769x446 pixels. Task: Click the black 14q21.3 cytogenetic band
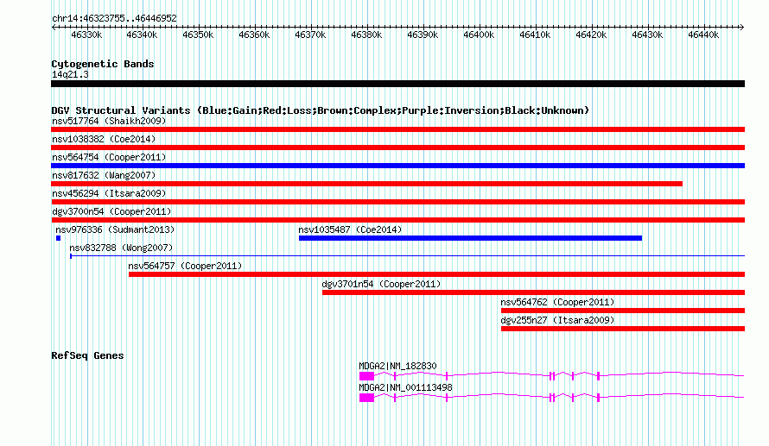click(x=397, y=84)
